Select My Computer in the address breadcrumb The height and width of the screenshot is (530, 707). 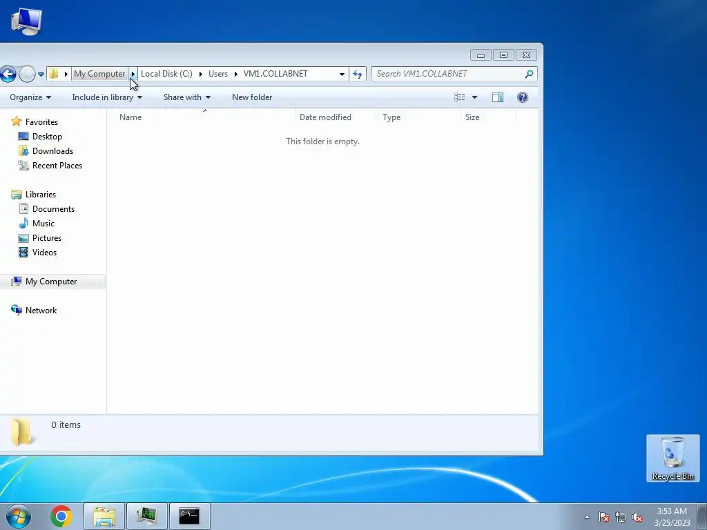coord(99,73)
